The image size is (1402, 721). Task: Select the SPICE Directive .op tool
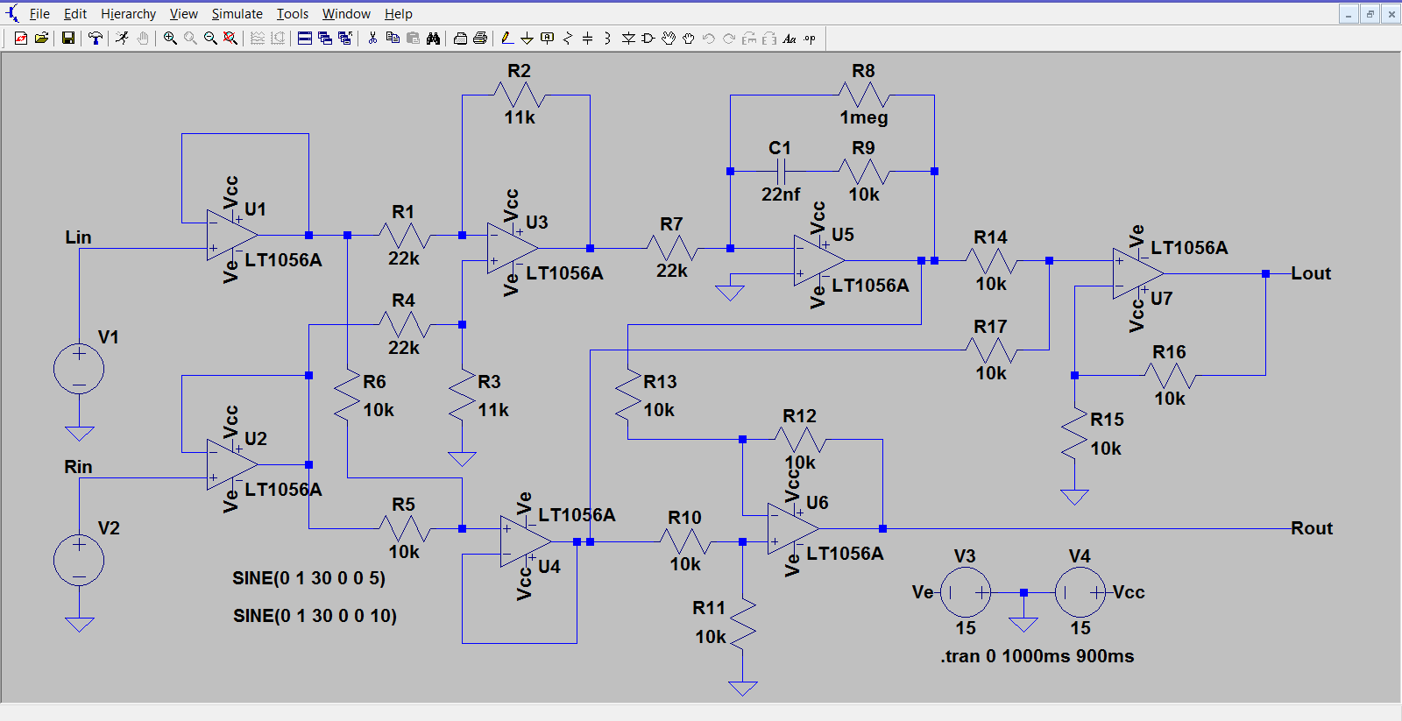click(810, 39)
